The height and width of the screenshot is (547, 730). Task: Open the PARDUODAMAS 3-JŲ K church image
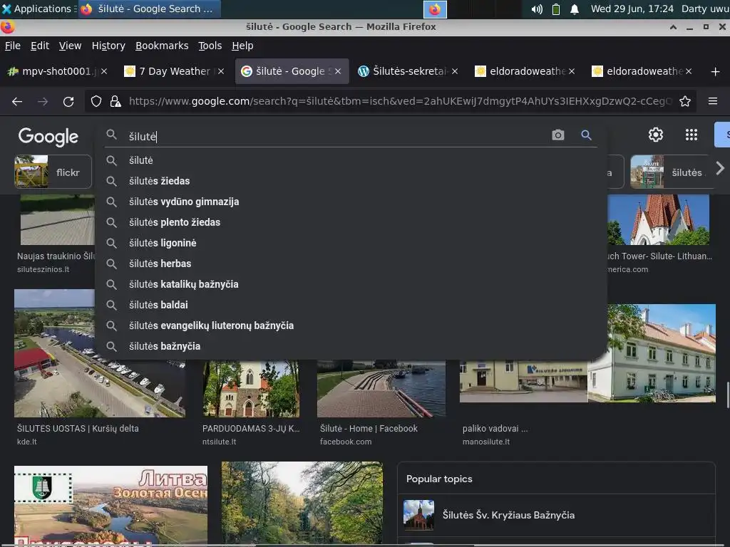point(251,388)
